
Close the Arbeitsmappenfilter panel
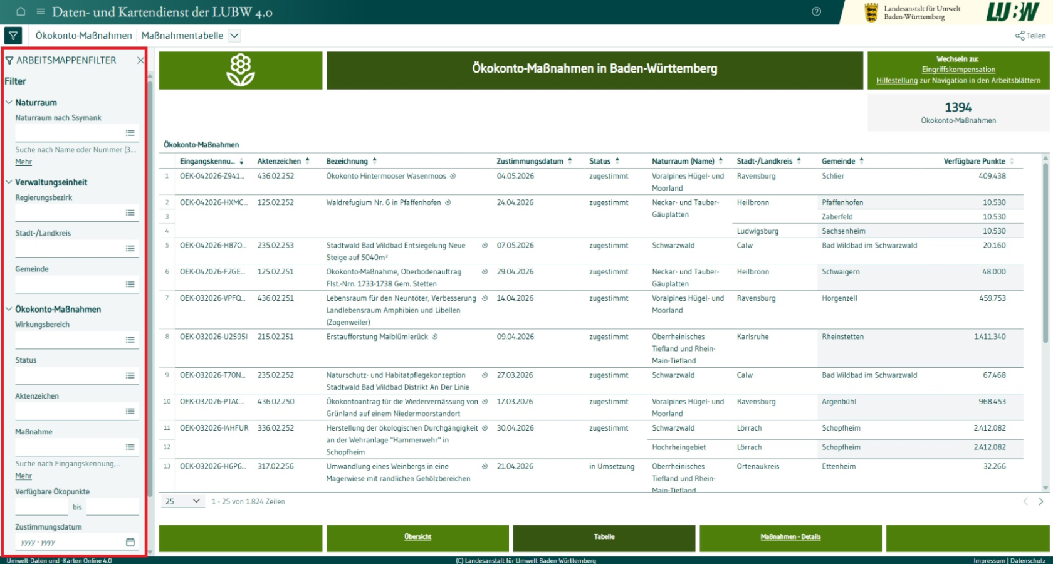140,60
